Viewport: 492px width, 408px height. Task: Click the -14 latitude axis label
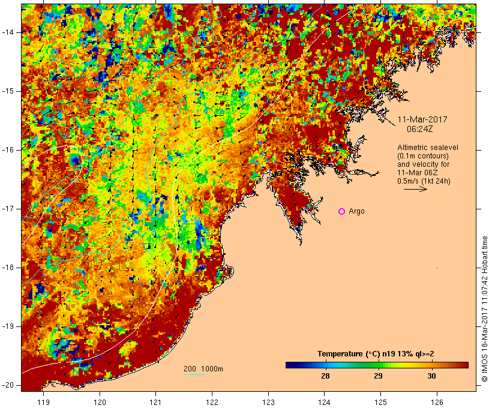click(x=8, y=32)
